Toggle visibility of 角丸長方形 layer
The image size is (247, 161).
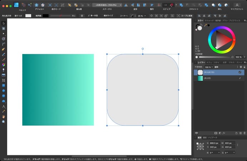coord(240,72)
